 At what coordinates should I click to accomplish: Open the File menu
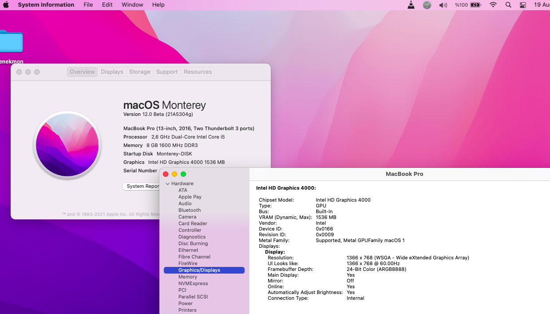pyautogui.click(x=88, y=5)
